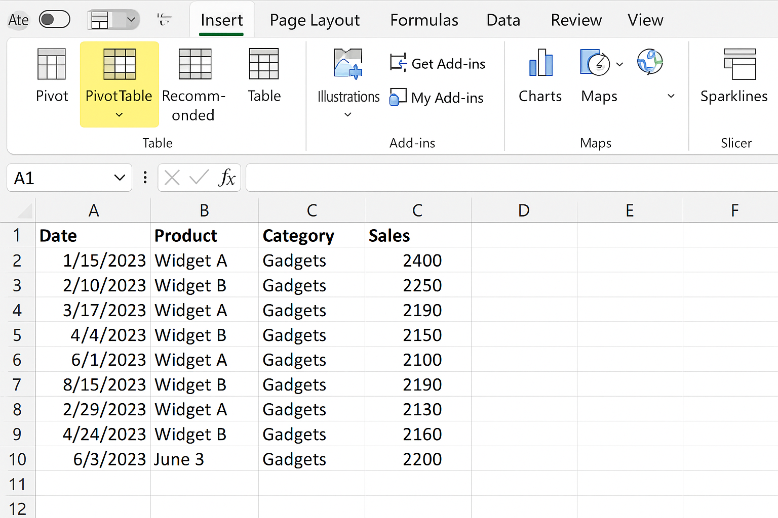Screen dimensions: 778x518
Task: Select column A header
Action: tap(93, 210)
